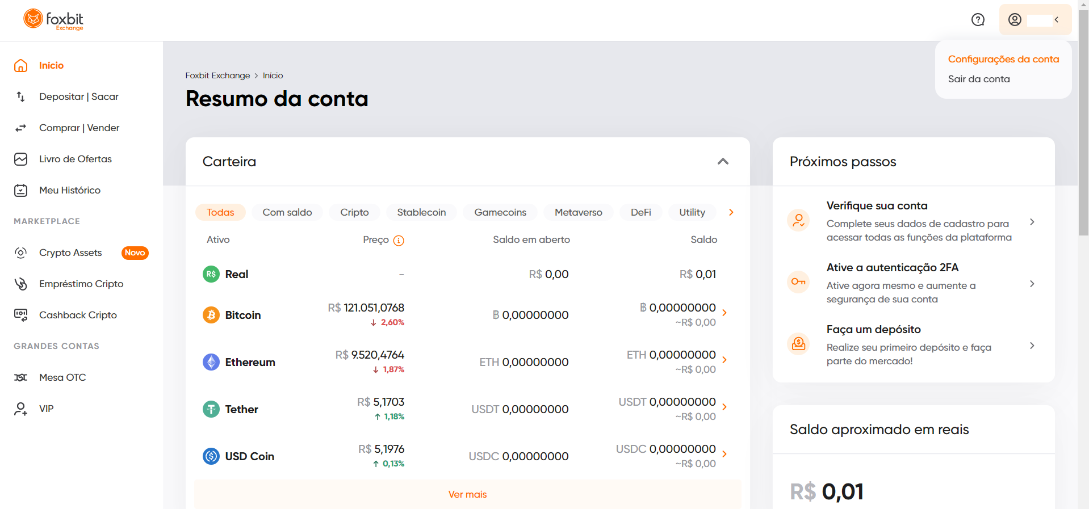Select the Metaverso filter tab

579,212
